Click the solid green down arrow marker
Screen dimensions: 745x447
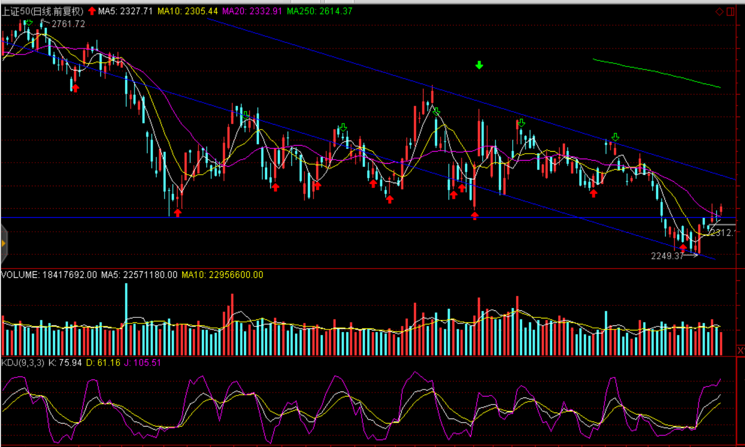pyautogui.click(x=479, y=65)
